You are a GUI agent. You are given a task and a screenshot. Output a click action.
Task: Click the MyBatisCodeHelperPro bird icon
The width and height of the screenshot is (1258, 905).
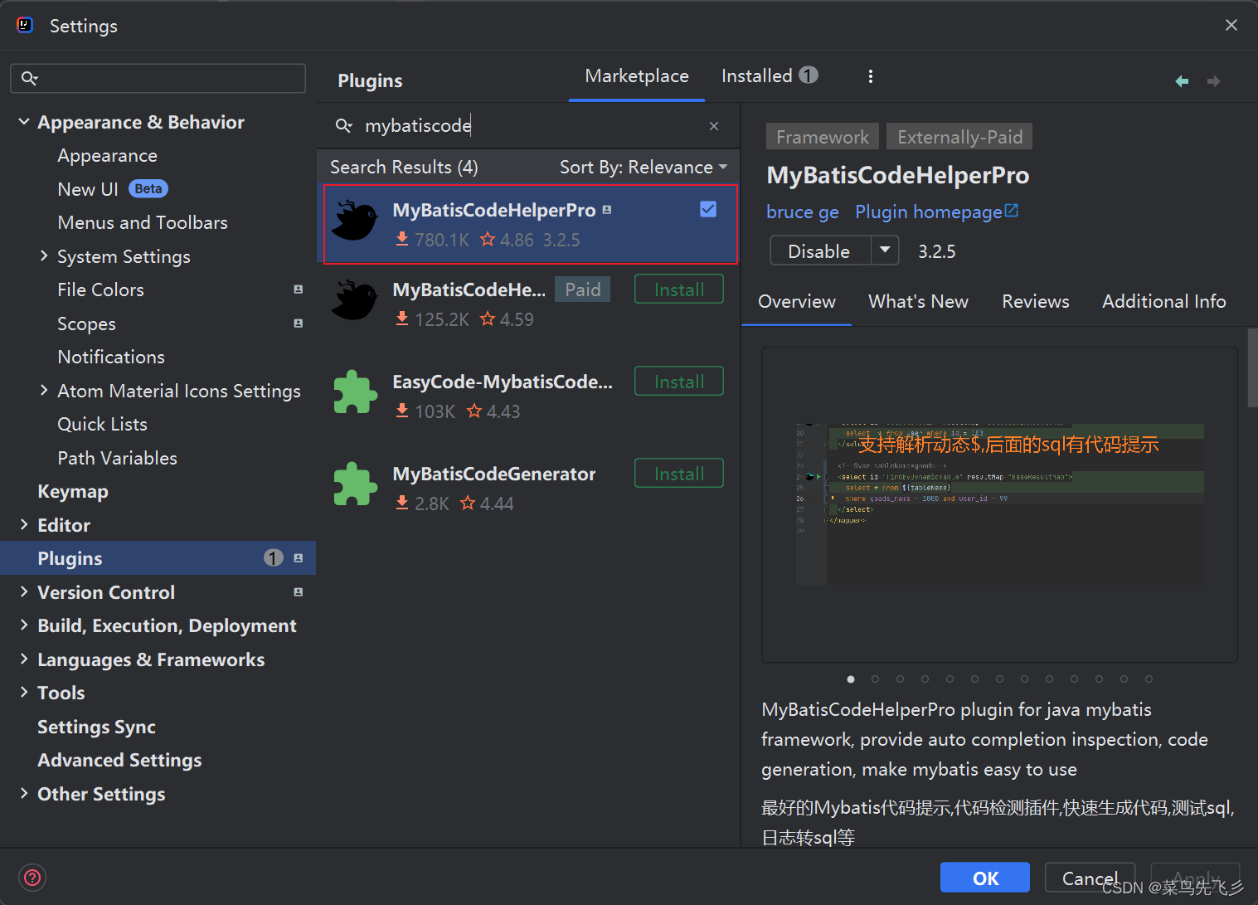pos(355,221)
